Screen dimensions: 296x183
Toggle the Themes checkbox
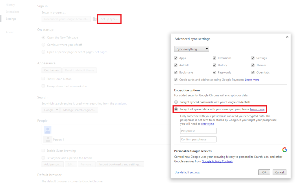coord(253,65)
